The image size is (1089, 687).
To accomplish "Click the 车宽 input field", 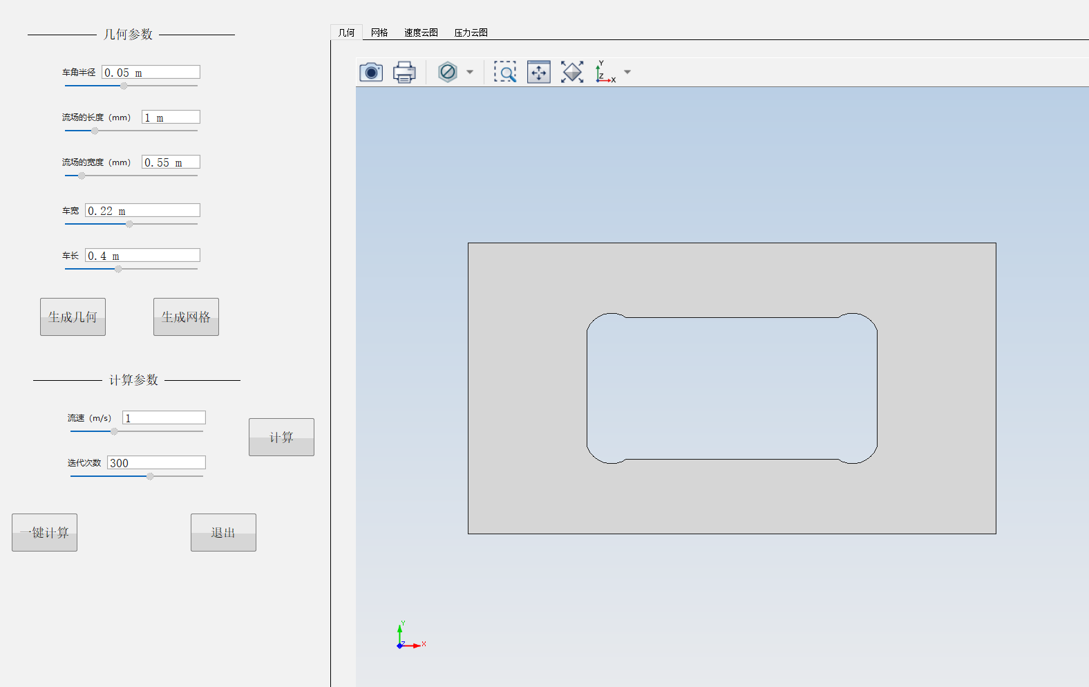I will coord(142,210).
